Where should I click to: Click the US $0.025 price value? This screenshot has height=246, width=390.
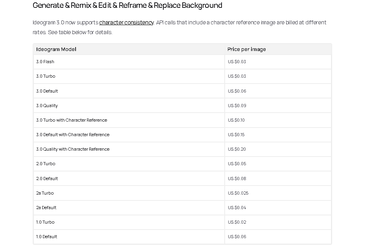click(238, 193)
